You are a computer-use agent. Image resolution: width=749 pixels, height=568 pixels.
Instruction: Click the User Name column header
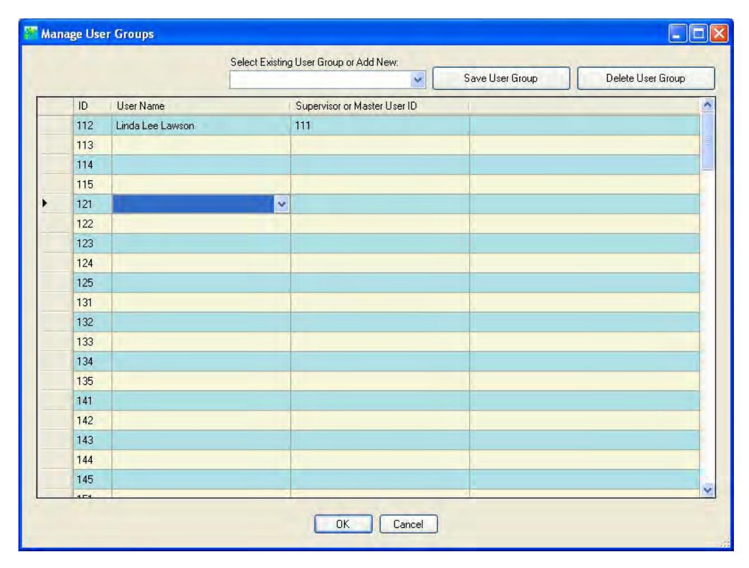[x=201, y=106]
